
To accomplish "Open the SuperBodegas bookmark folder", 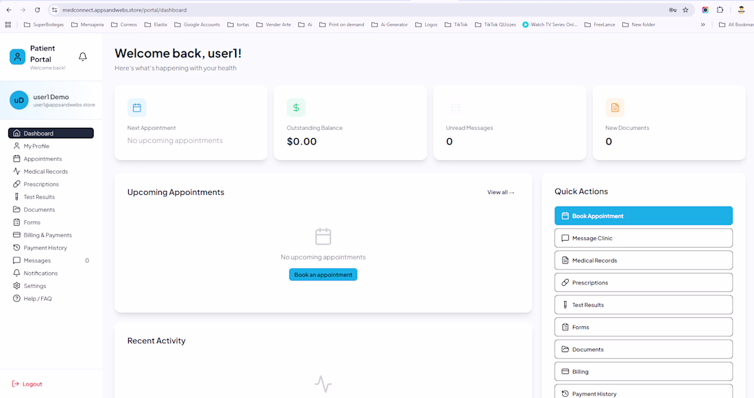I will (x=44, y=25).
